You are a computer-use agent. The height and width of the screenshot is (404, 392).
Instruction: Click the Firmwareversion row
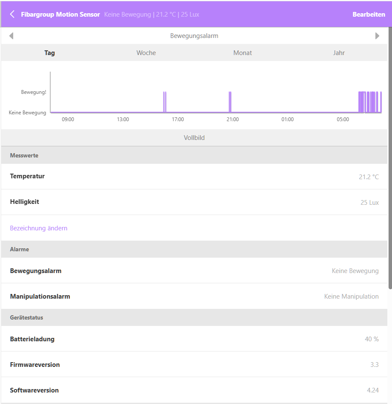[x=194, y=365]
